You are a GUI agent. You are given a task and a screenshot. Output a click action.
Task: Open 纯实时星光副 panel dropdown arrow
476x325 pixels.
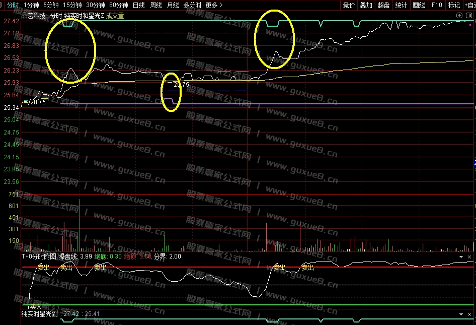pos(461,314)
